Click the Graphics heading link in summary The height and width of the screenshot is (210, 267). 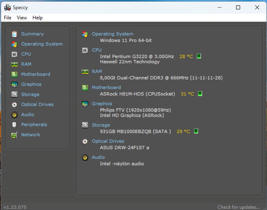pos(102,104)
